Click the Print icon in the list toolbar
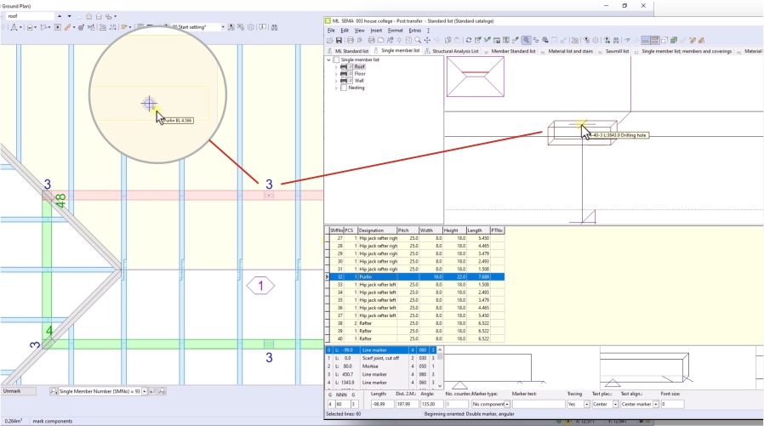 (x=350, y=40)
